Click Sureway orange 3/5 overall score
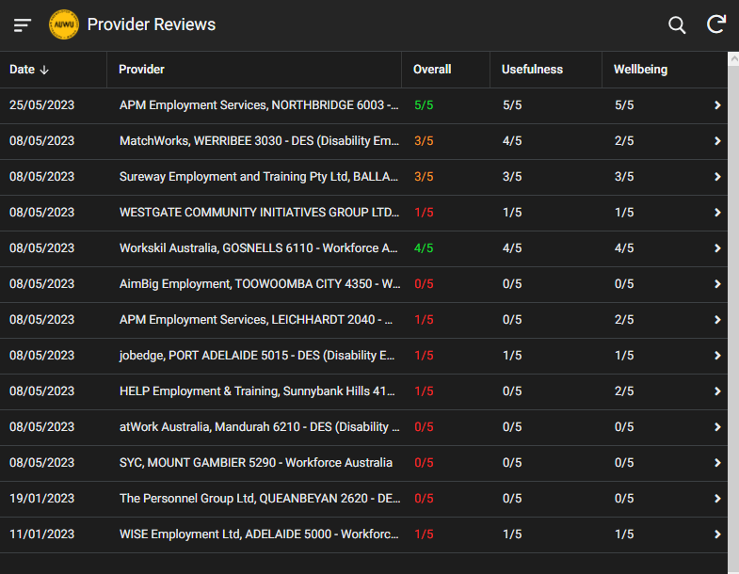739x574 pixels. pos(424,177)
